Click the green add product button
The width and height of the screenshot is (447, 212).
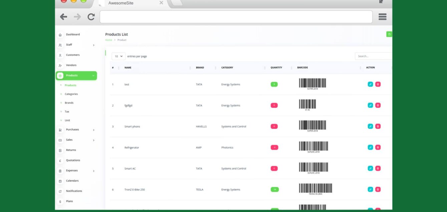click(389, 34)
